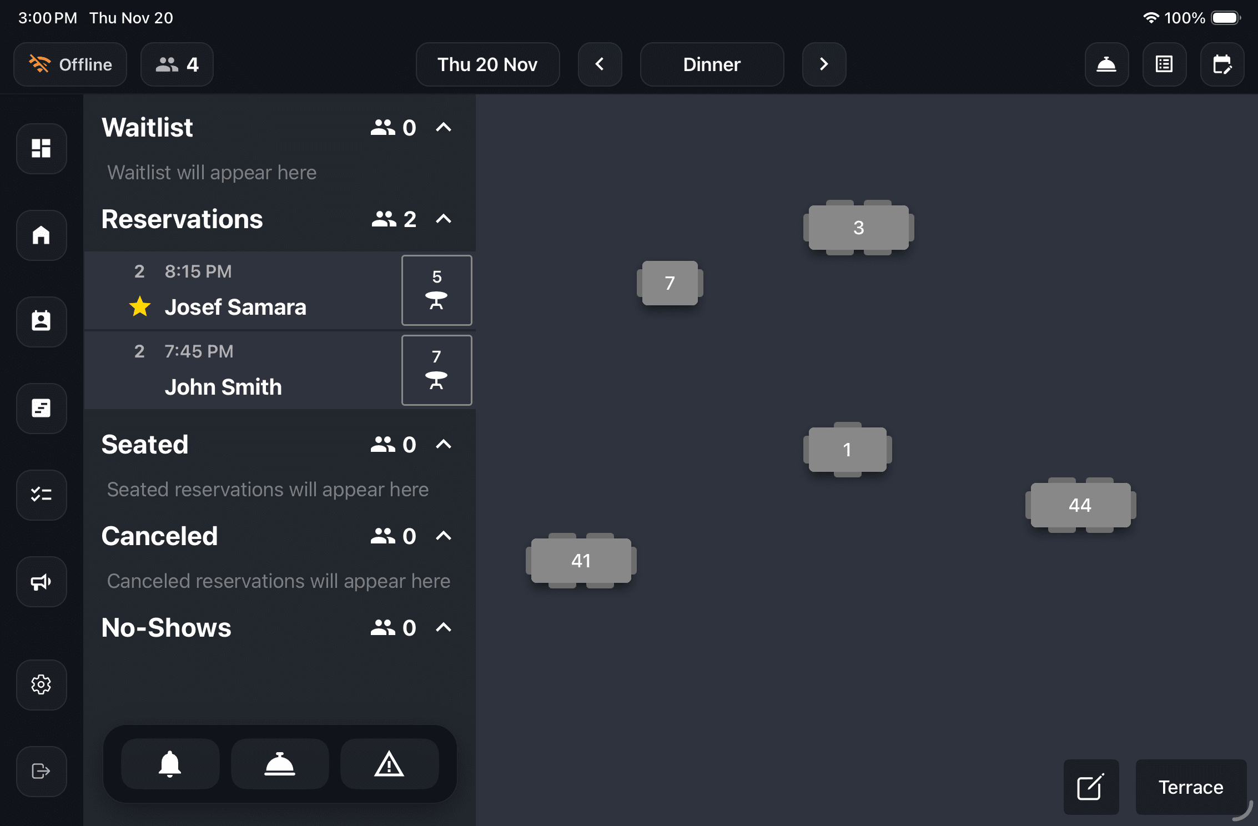Screen dimensions: 1258x826
Task: Tap the warning triangle alerts button
Action: pyautogui.click(x=389, y=764)
